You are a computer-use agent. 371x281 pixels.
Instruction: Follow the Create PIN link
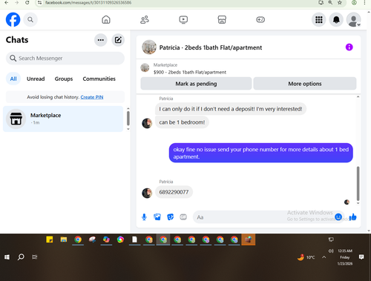[x=92, y=97]
